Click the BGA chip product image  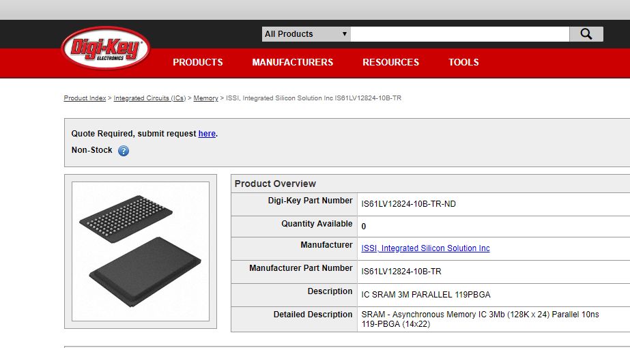[x=141, y=251]
